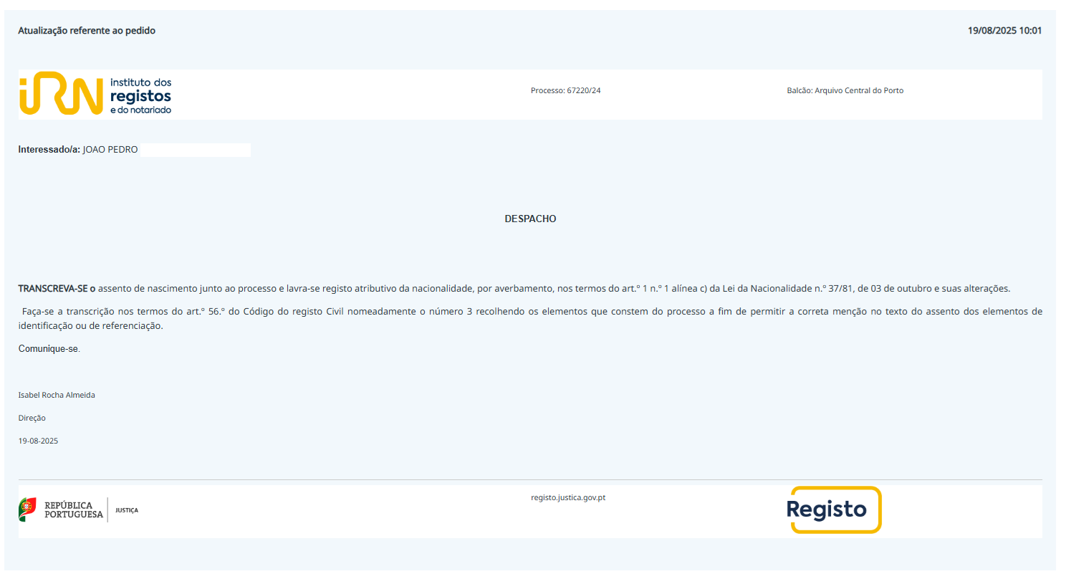
Task: Click the REPÚBLICA PORTUGUESA wordmark
Action: [x=73, y=510]
